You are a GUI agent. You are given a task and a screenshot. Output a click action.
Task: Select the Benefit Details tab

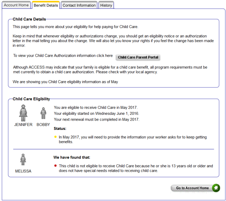pyautogui.click(x=46, y=5)
